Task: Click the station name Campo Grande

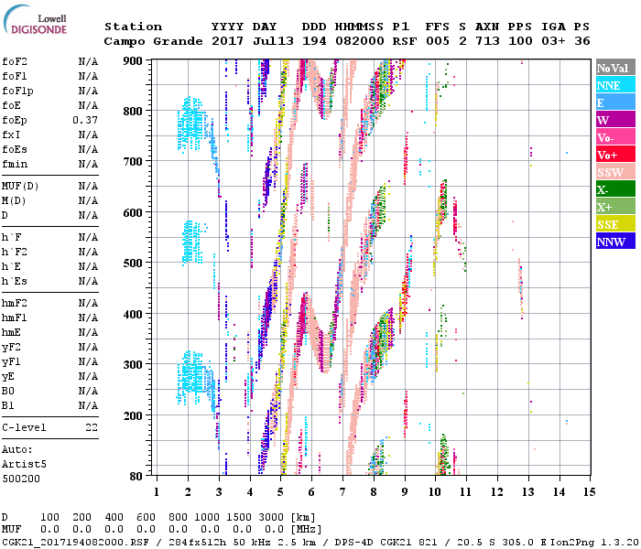Action: point(153,41)
